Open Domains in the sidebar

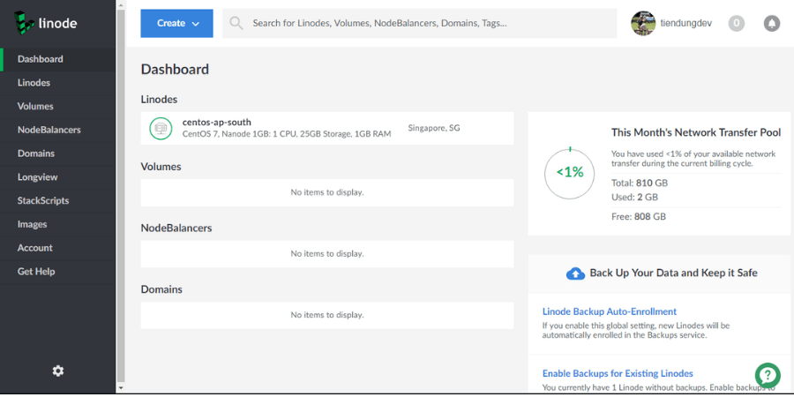(x=57, y=154)
